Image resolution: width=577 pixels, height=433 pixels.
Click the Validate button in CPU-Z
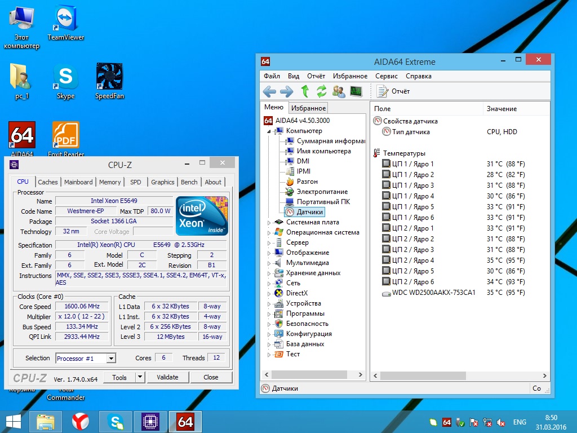(168, 377)
